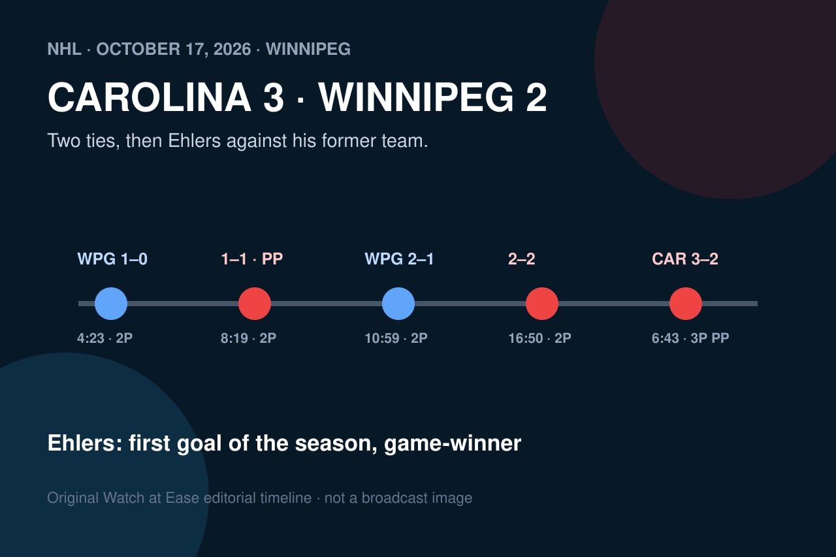836x557 pixels.
Task: Click the 8:19 · 2P time label
Action: pyautogui.click(x=249, y=338)
